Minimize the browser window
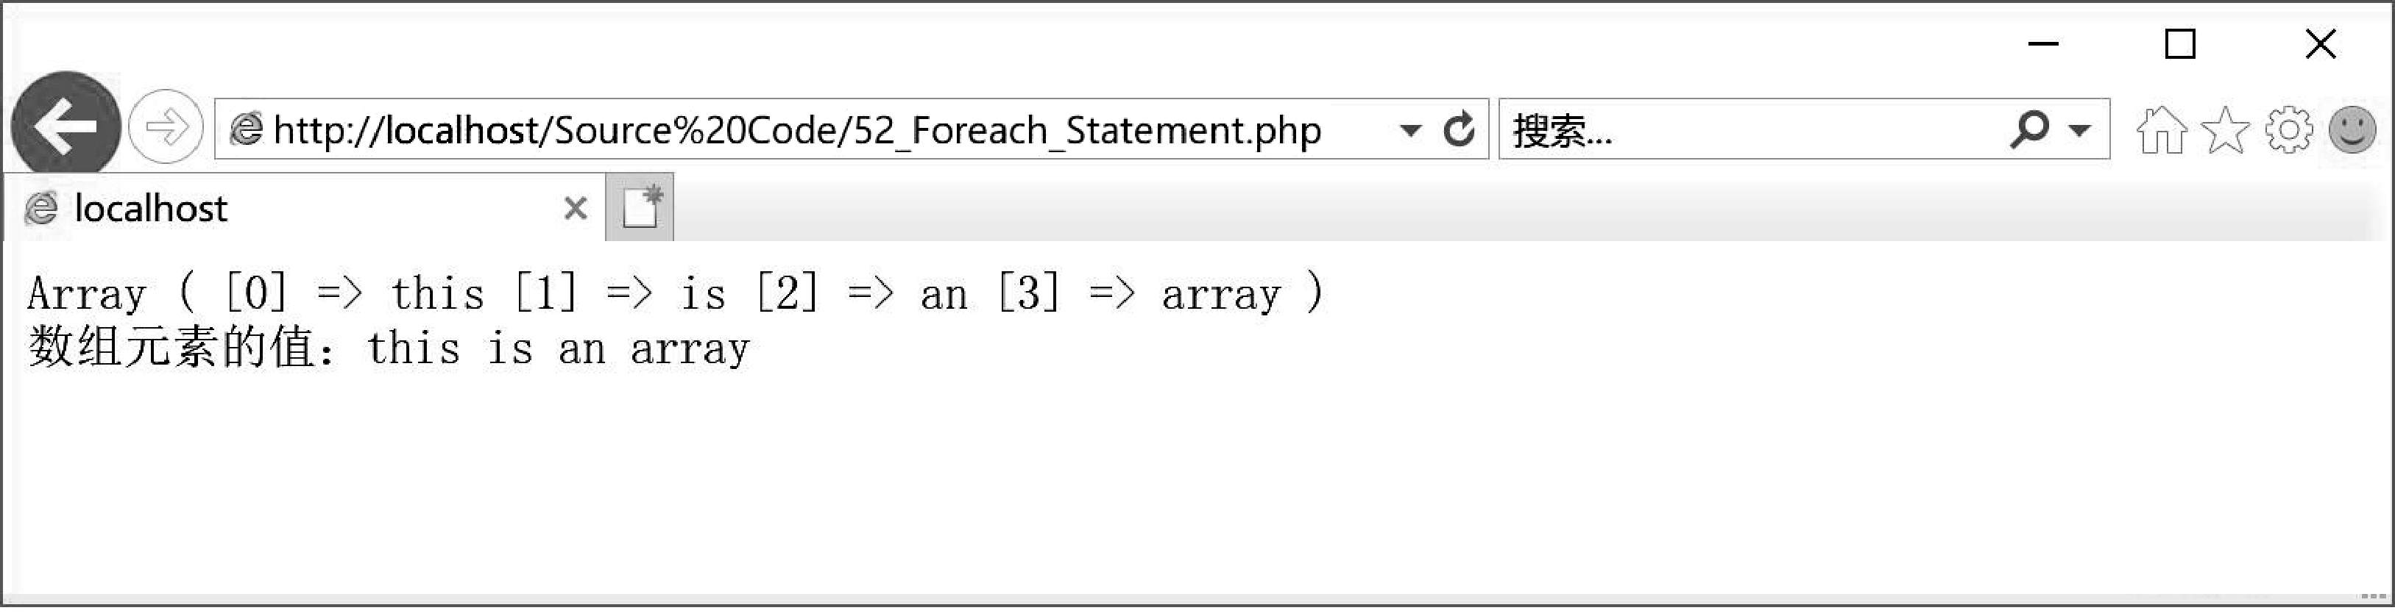Viewport: 2395px width, 616px height. 2044,43
